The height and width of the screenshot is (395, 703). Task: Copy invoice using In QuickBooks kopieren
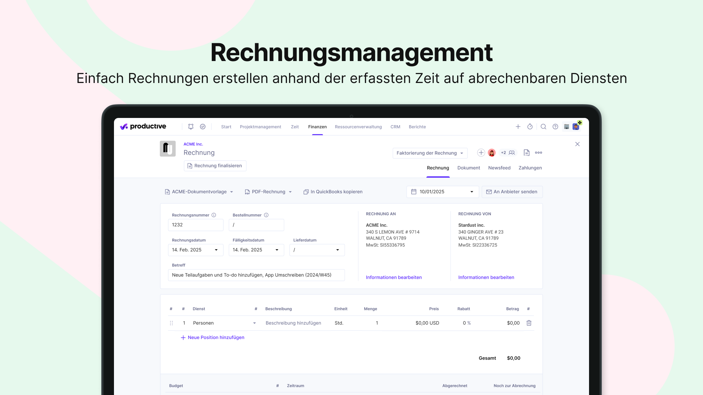click(333, 192)
